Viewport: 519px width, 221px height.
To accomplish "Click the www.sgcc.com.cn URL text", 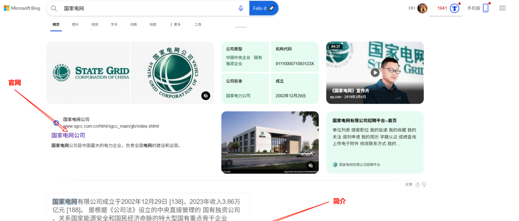I will 111,126.
